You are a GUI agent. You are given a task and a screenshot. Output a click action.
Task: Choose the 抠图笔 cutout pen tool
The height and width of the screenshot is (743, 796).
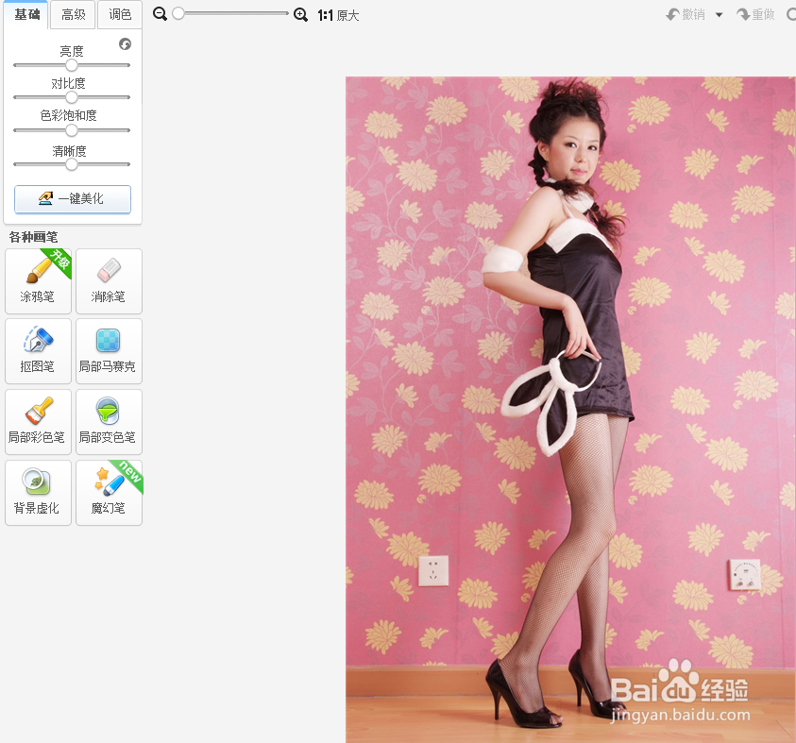coord(38,351)
